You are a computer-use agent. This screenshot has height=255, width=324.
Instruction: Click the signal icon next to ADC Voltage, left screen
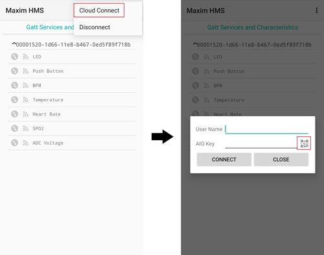coord(25,143)
